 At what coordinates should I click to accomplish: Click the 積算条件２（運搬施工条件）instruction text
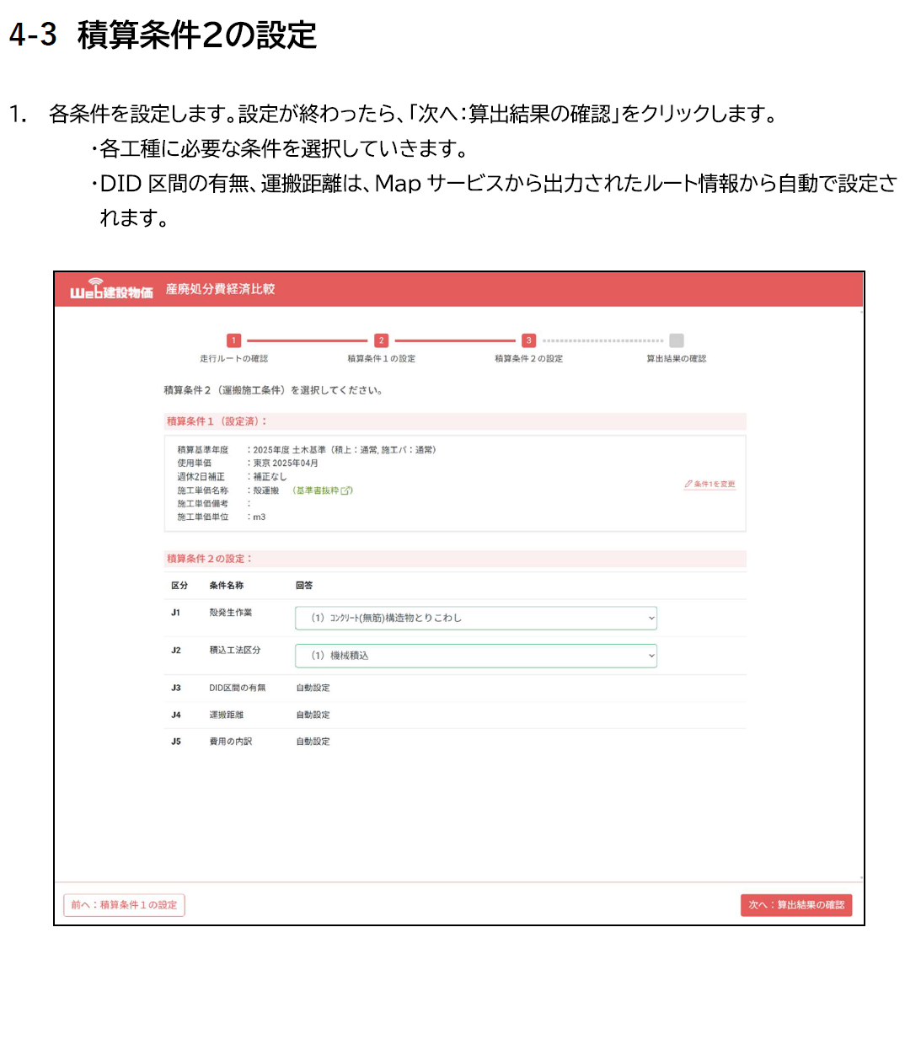point(273,390)
